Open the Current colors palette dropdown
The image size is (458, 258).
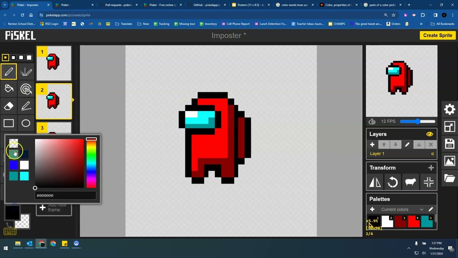402,209
